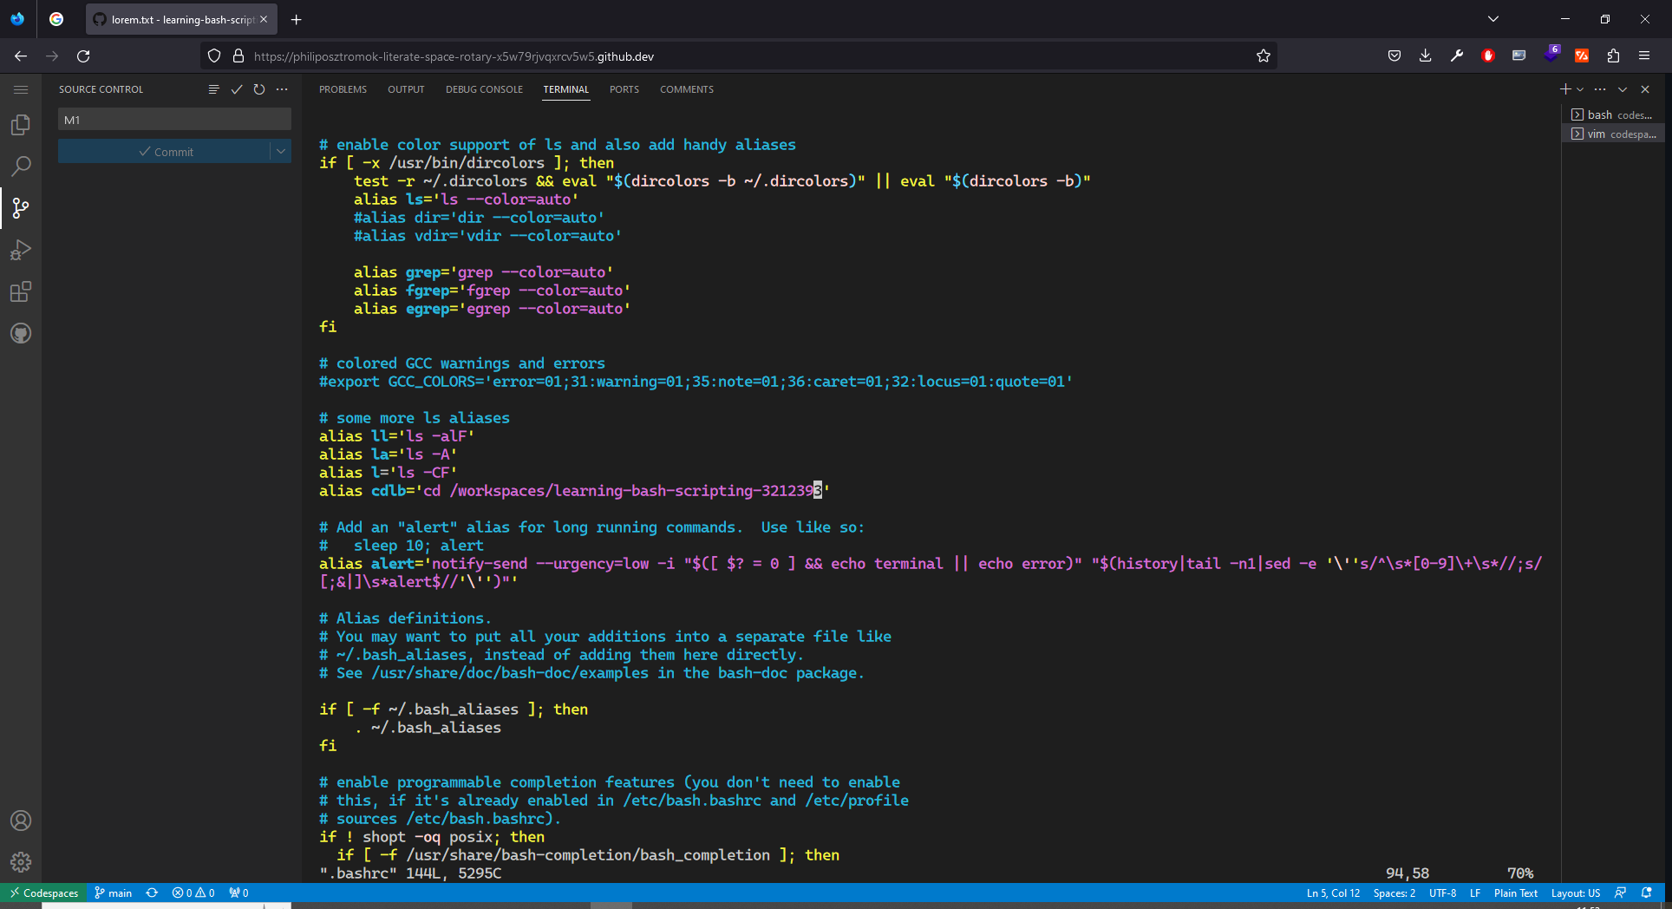Open the Accounts menu in the activity bar
The height and width of the screenshot is (909, 1672).
pyautogui.click(x=21, y=821)
